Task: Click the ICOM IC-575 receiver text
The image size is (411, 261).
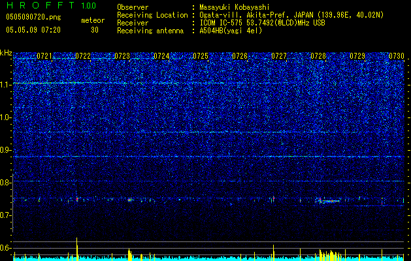Action: pyautogui.click(x=262, y=23)
